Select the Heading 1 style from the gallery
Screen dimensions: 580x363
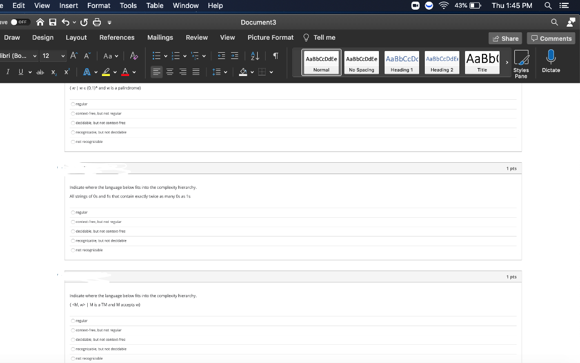[x=402, y=62]
